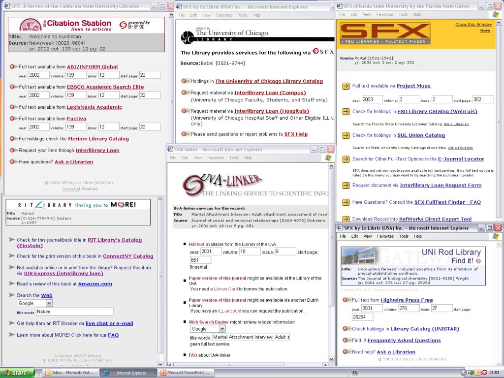Open Google dropdown in UvA-linker window
Screen dimensions: 504x378
coord(222,329)
